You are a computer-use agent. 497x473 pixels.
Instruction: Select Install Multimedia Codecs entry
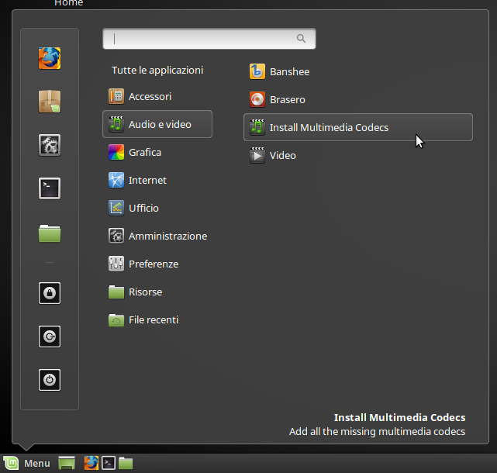coord(329,128)
